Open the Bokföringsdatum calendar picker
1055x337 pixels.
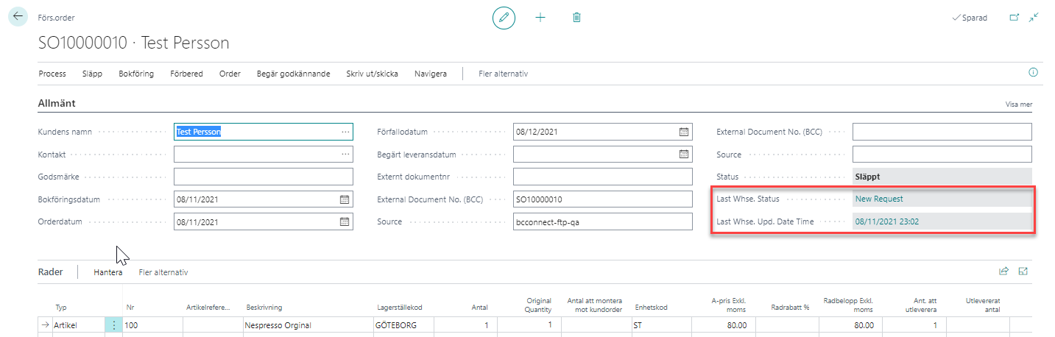click(344, 199)
